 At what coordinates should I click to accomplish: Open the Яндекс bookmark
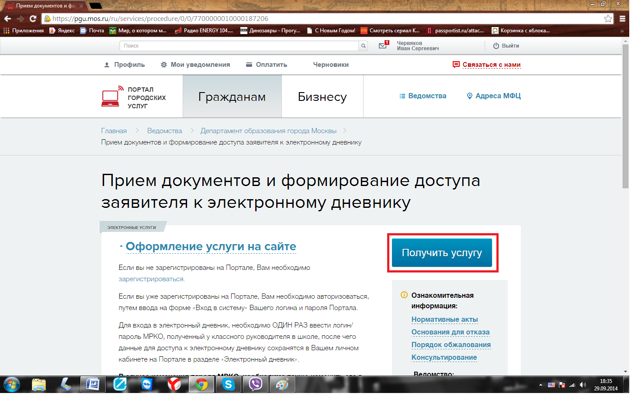click(x=62, y=31)
